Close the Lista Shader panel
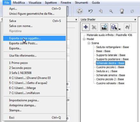 pos(135,19)
